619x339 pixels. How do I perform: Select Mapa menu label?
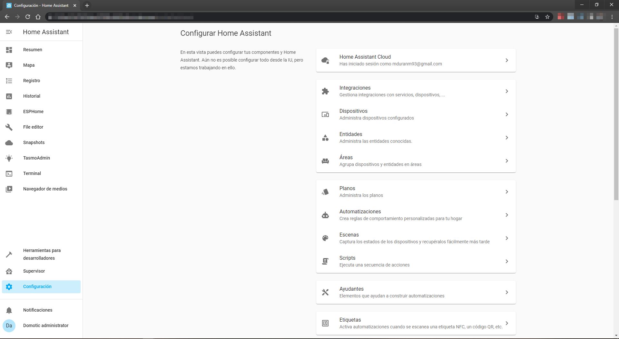[29, 65]
